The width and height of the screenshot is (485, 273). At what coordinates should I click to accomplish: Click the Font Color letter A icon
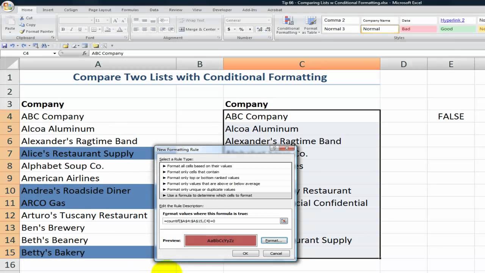tap(120, 29)
